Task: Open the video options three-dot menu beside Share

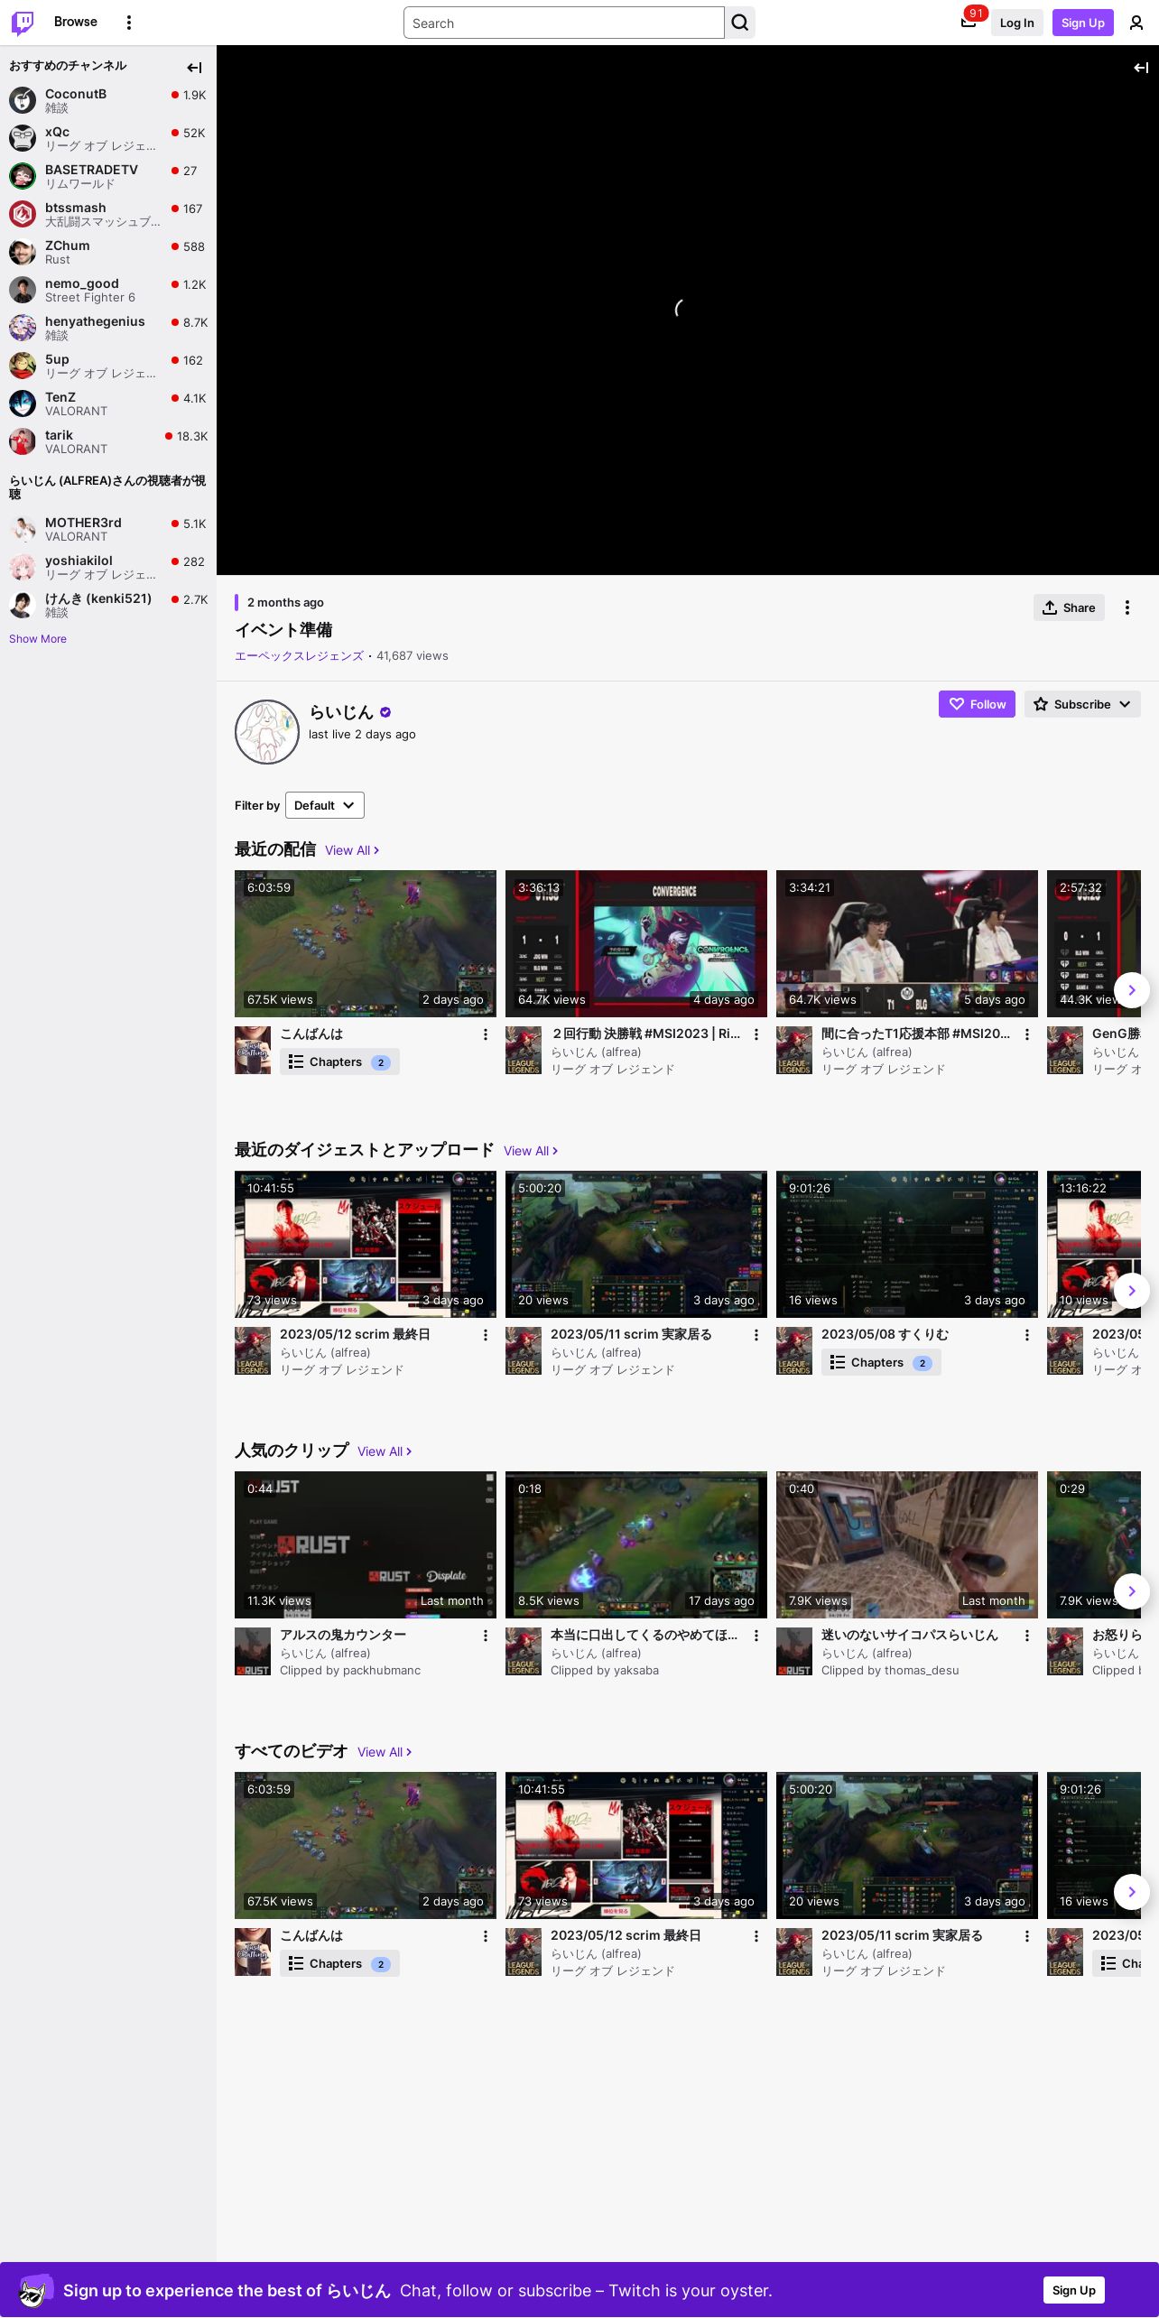Action: click(1127, 607)
